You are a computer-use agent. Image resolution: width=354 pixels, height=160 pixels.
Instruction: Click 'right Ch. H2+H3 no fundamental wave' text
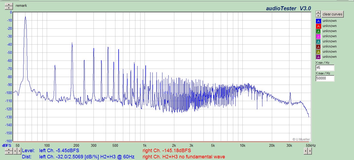coord(184,157)
